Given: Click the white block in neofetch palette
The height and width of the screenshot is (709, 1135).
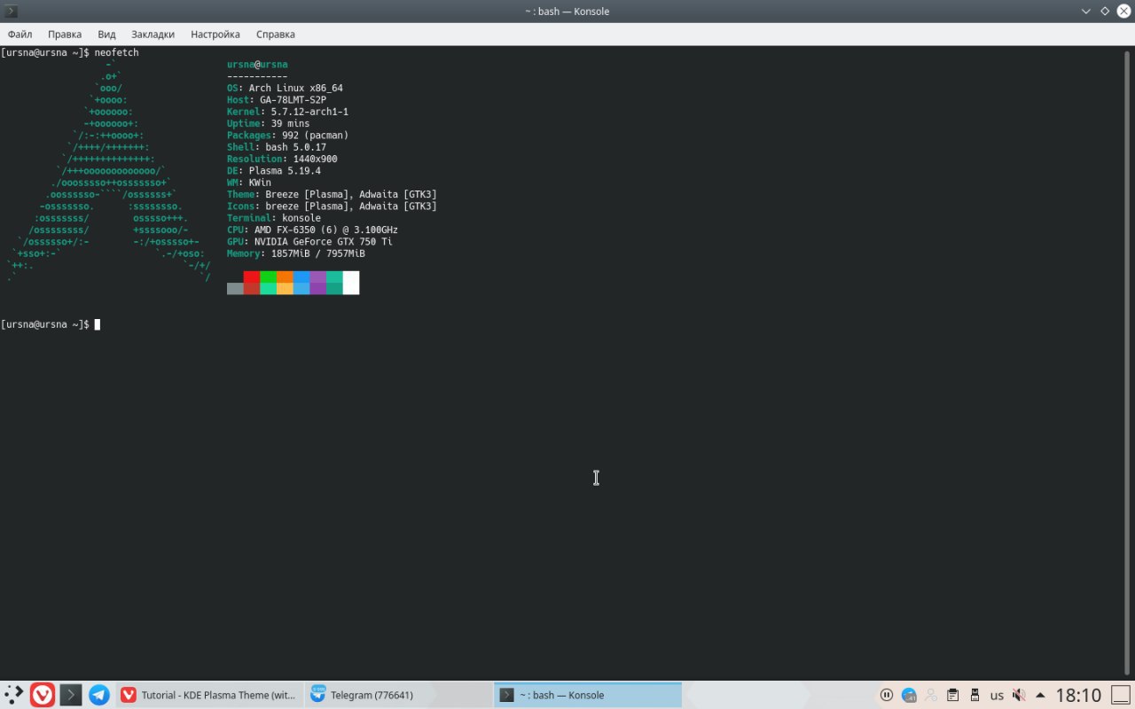Looking at the screenshot, I should click(351, 283).
